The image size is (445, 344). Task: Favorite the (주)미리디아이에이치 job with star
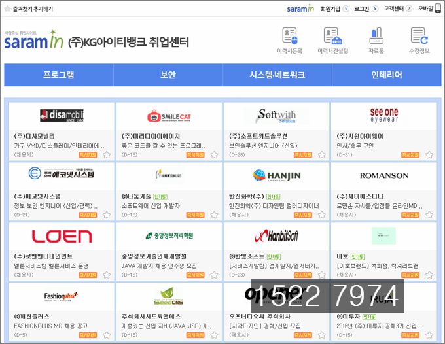tap(214, 155)
